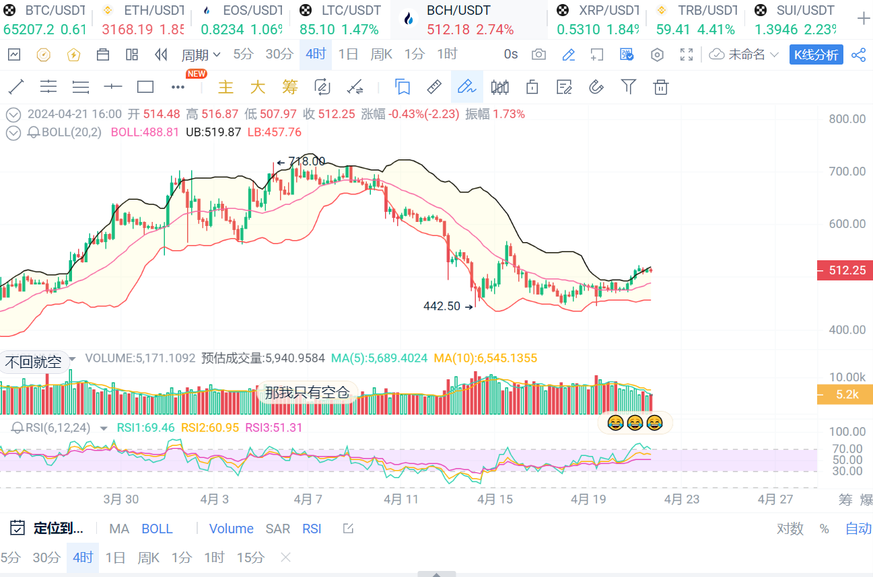The height and width of the screenshot is (577, 873).
Task: Open chart settings hexagon icon
Action: (657, 55)
